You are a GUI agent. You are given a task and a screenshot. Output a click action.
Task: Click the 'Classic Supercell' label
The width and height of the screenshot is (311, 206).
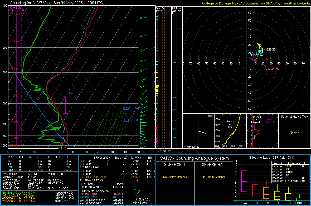269,121
